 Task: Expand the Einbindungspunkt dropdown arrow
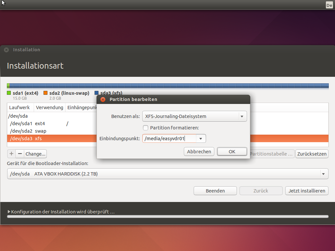(201, 139)
